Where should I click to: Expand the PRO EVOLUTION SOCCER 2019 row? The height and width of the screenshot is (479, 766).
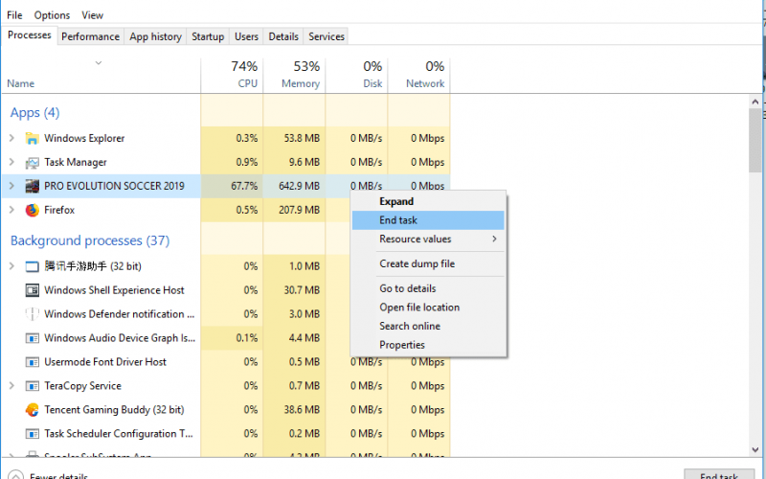pyautogui.click(x=11, y=186)
